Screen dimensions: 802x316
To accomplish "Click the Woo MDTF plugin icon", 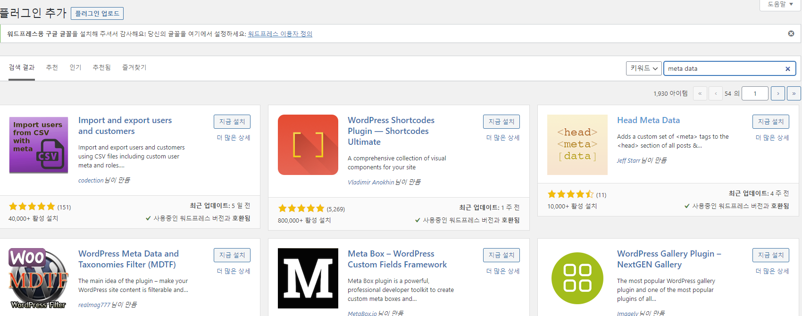I will (x=39, y=278).
